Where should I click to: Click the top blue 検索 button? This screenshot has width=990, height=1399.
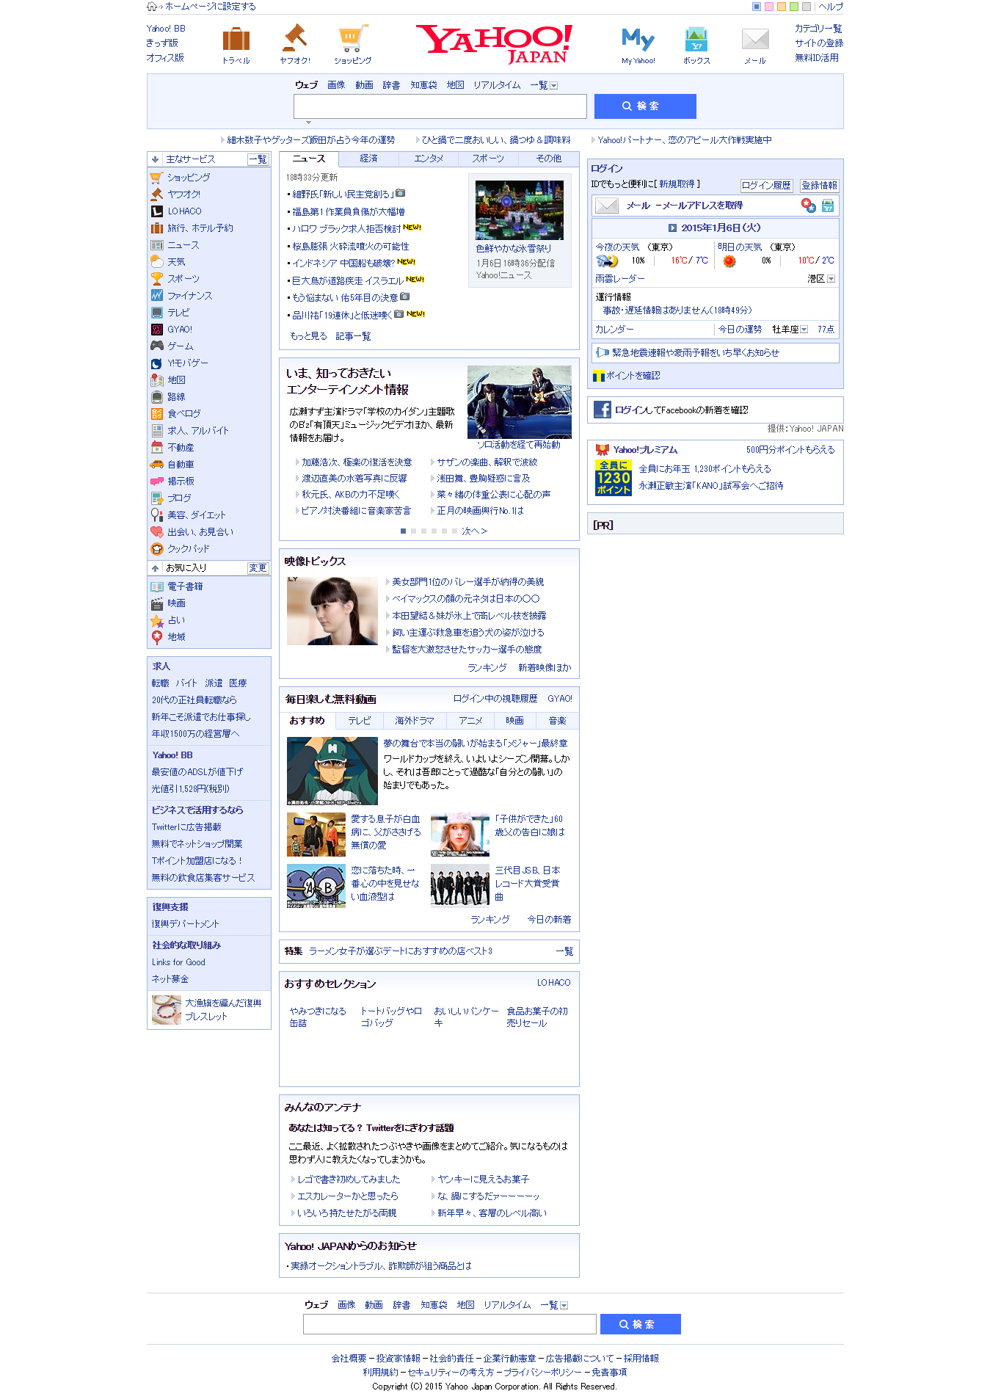645,106
